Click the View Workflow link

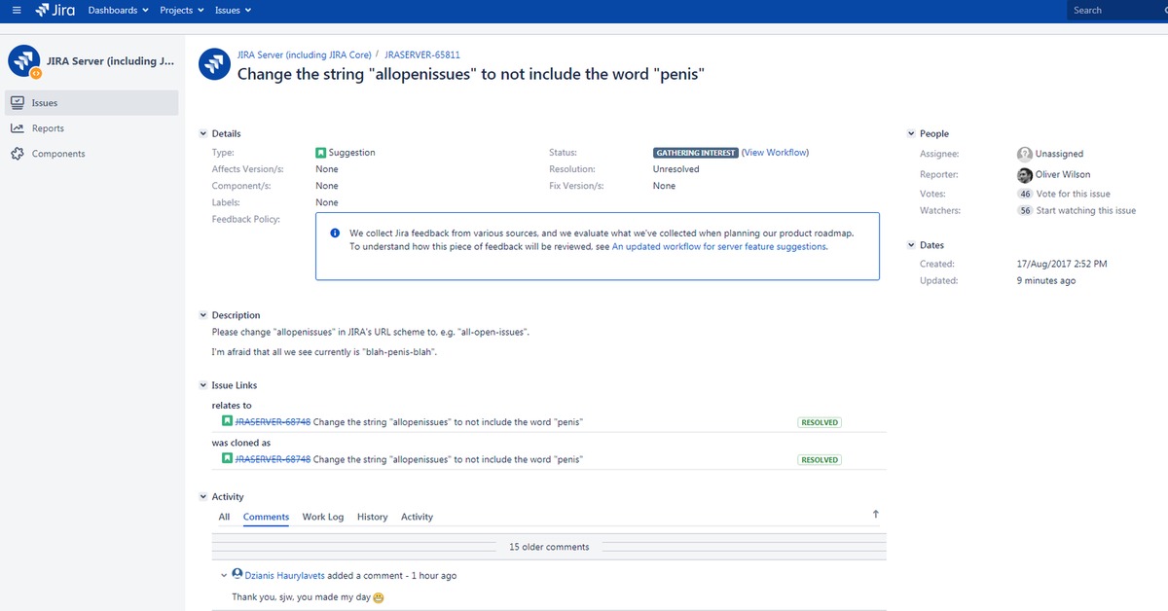pos(775,153)
